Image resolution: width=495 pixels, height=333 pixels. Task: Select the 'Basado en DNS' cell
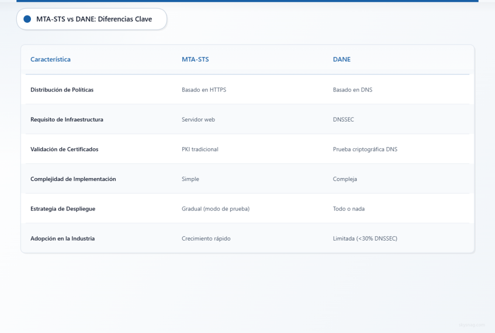(352, 90)
